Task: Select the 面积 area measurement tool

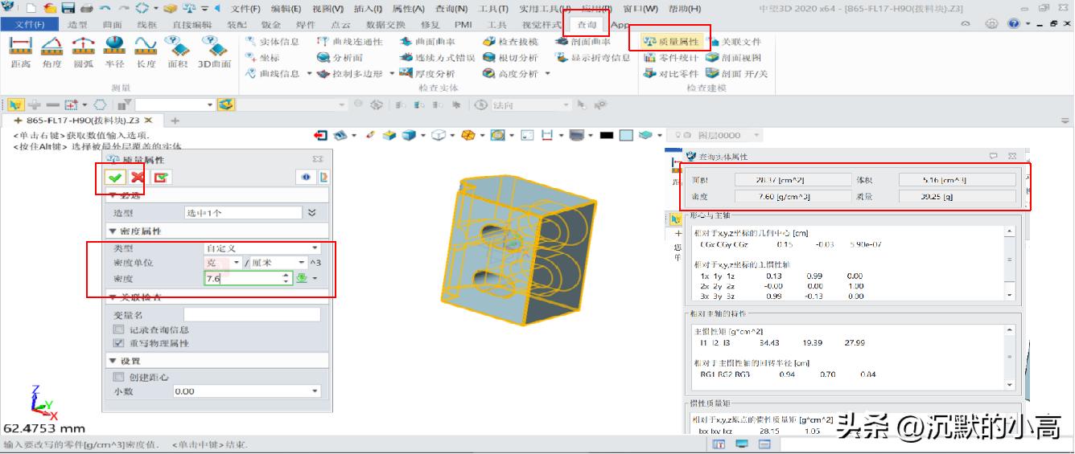Action: pyautogui.click(x=177, y=52)
